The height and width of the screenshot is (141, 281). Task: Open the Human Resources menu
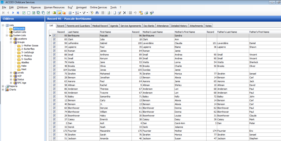point(54,7)
